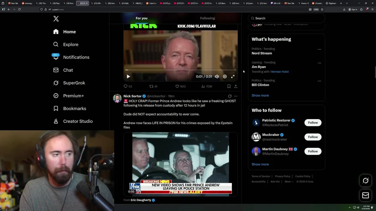Open the Privacy Policy link
The image size is (376, 211).
(282, 176)
